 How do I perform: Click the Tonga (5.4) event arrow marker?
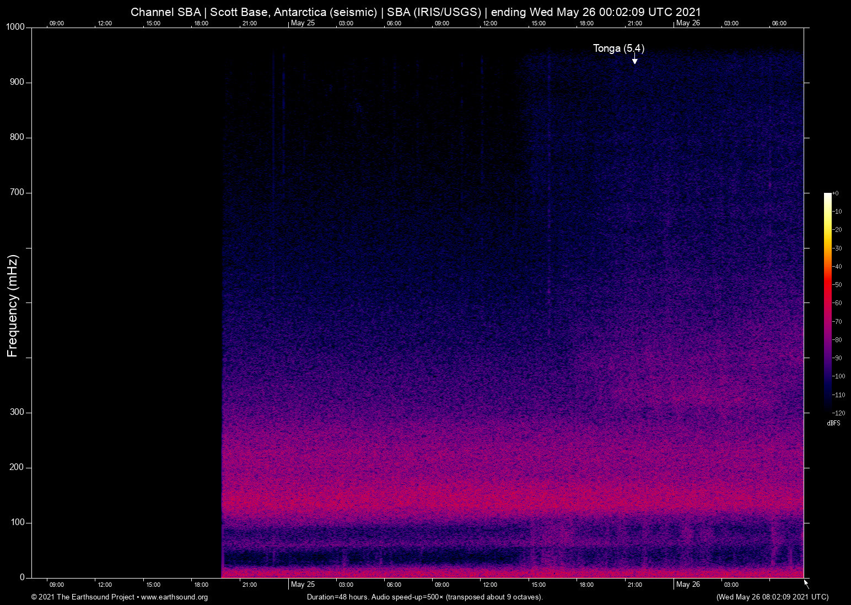[x=634, y=60]
